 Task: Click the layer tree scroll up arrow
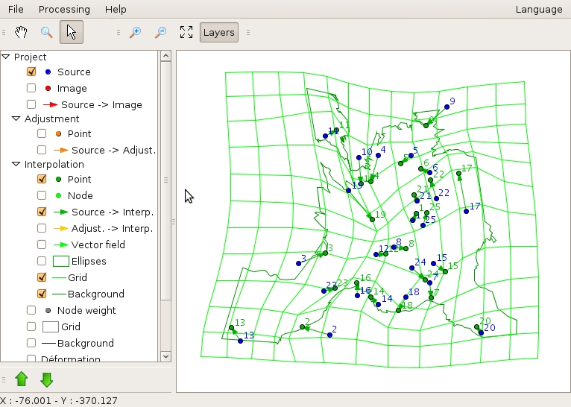[165, 56]
